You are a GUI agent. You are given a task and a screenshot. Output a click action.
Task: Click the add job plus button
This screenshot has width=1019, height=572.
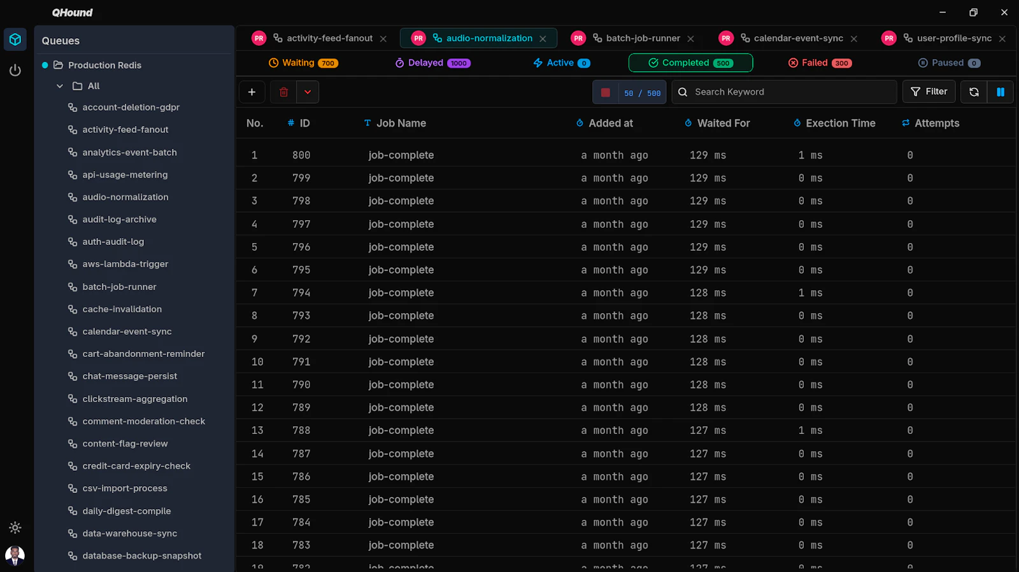click(x=252, y=92)
